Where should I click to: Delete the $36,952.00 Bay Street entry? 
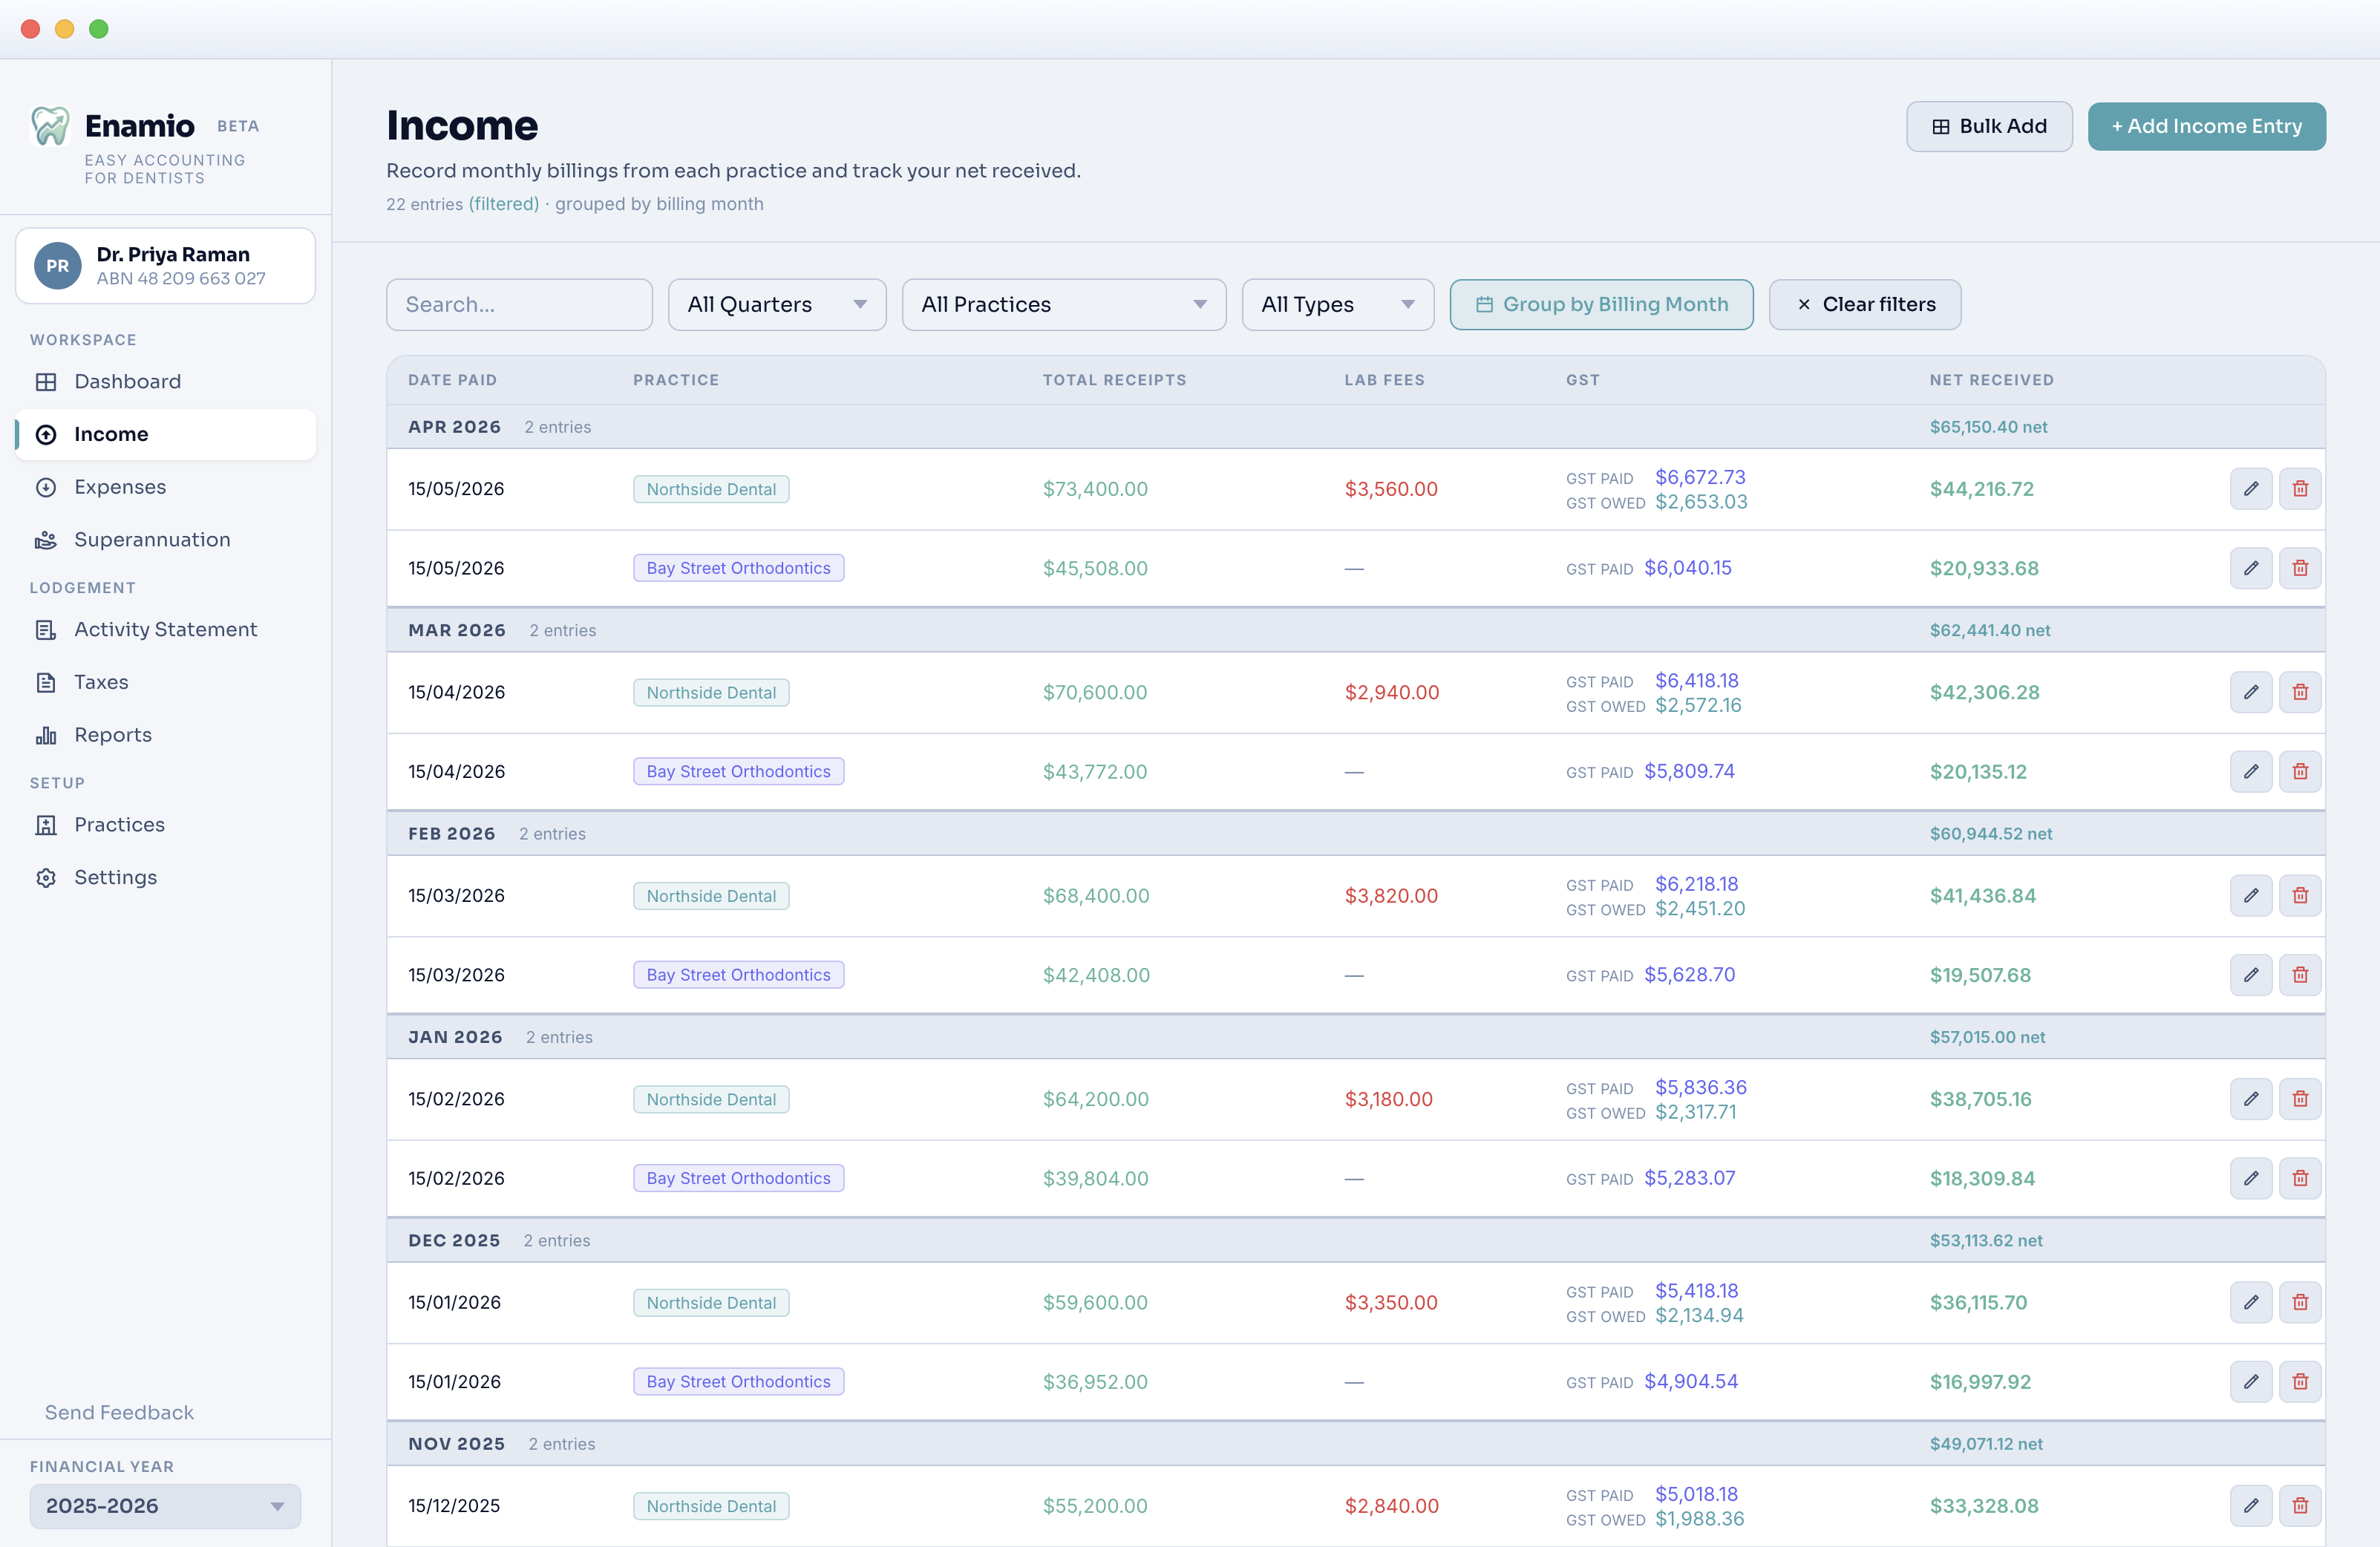(x=2300, y=1381)
